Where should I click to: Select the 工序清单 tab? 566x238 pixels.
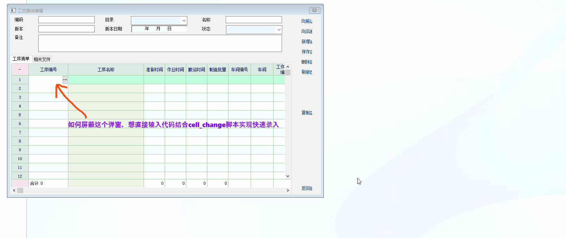(x=21, y=59)
